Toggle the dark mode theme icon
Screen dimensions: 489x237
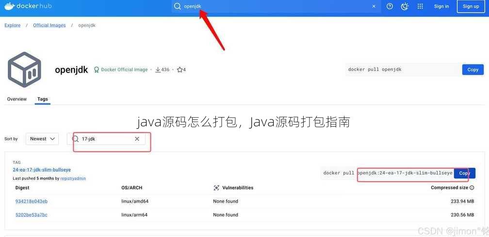coord(405,6)
